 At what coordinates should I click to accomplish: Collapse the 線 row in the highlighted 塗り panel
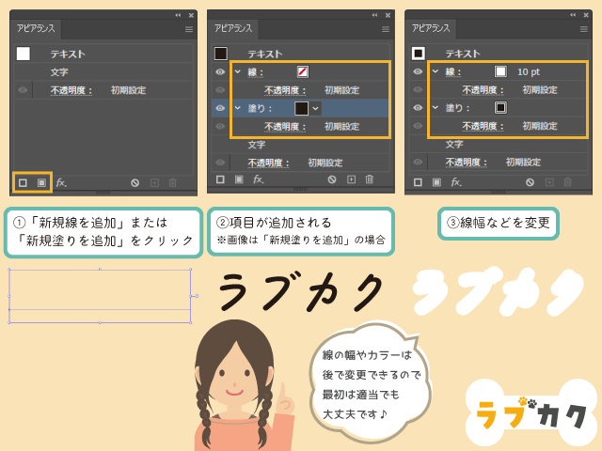tap(238, 71)
